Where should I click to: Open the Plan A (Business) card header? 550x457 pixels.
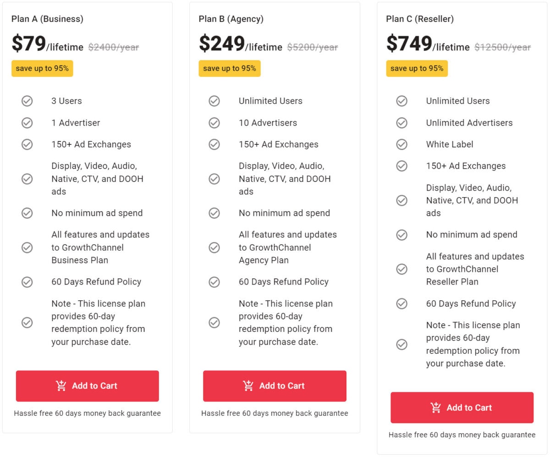48,19
